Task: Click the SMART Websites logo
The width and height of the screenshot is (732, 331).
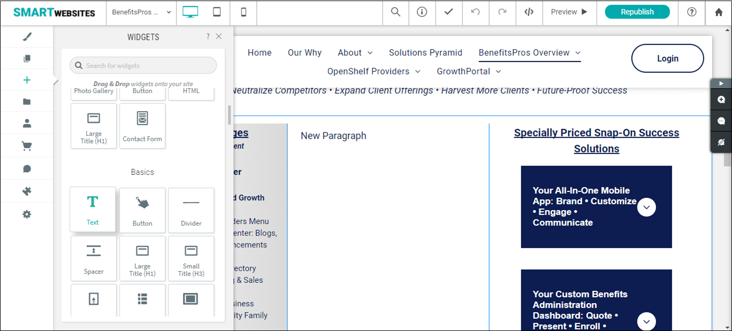Action: click(54, 12)
